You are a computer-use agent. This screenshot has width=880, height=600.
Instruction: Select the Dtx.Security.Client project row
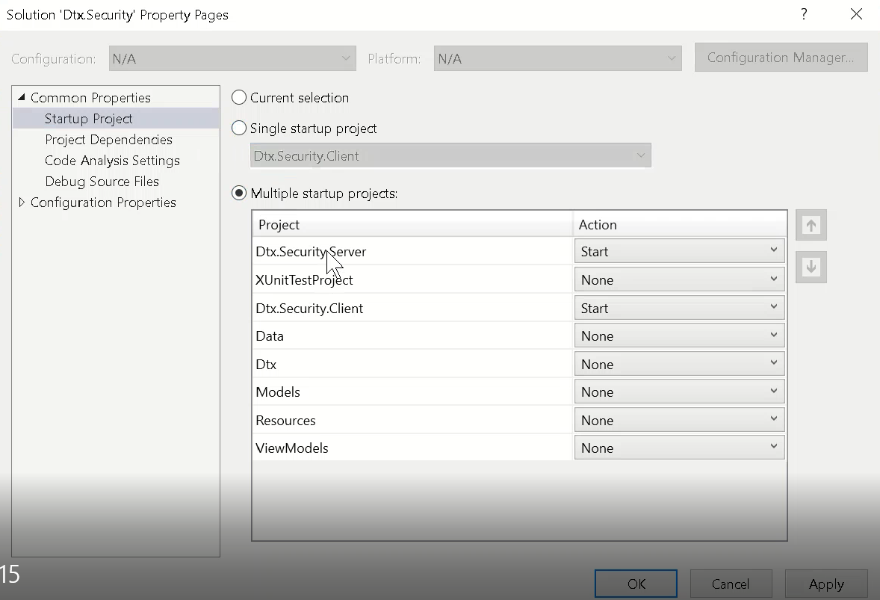[412, 308]
